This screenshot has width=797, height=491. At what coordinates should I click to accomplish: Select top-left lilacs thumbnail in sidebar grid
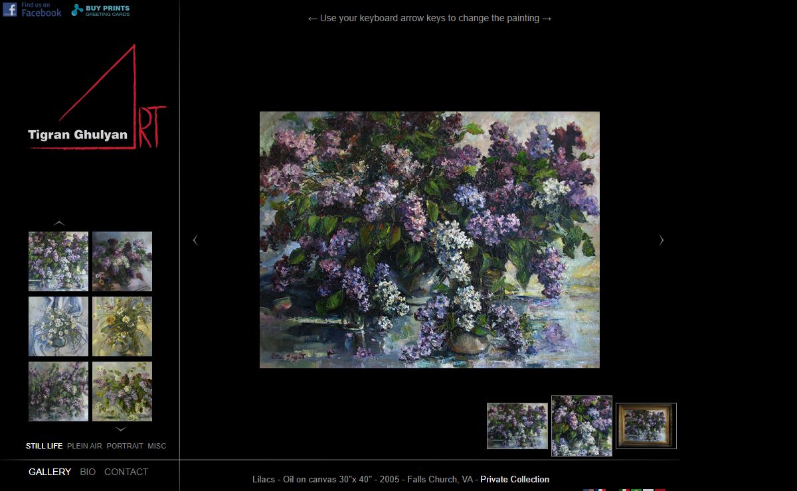[58, 261]
